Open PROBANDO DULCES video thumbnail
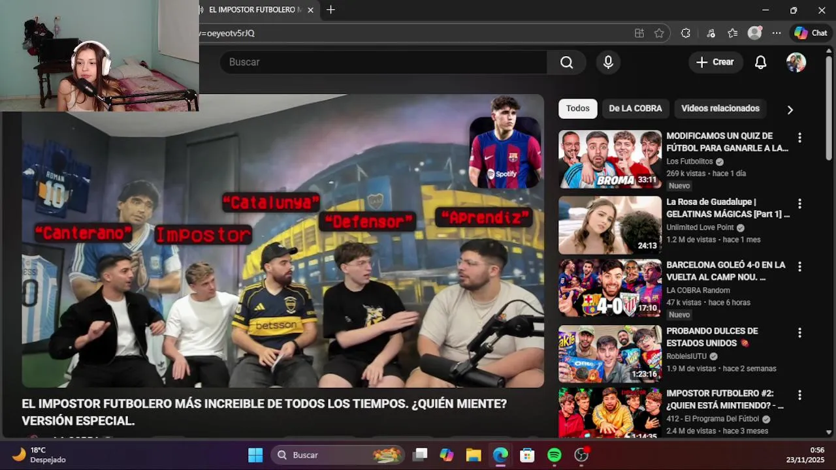Screen dimensions: 836x470 610,354
